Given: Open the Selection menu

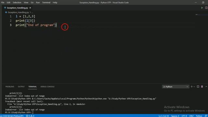Looking at the screenshot, I should coord(17,3).
